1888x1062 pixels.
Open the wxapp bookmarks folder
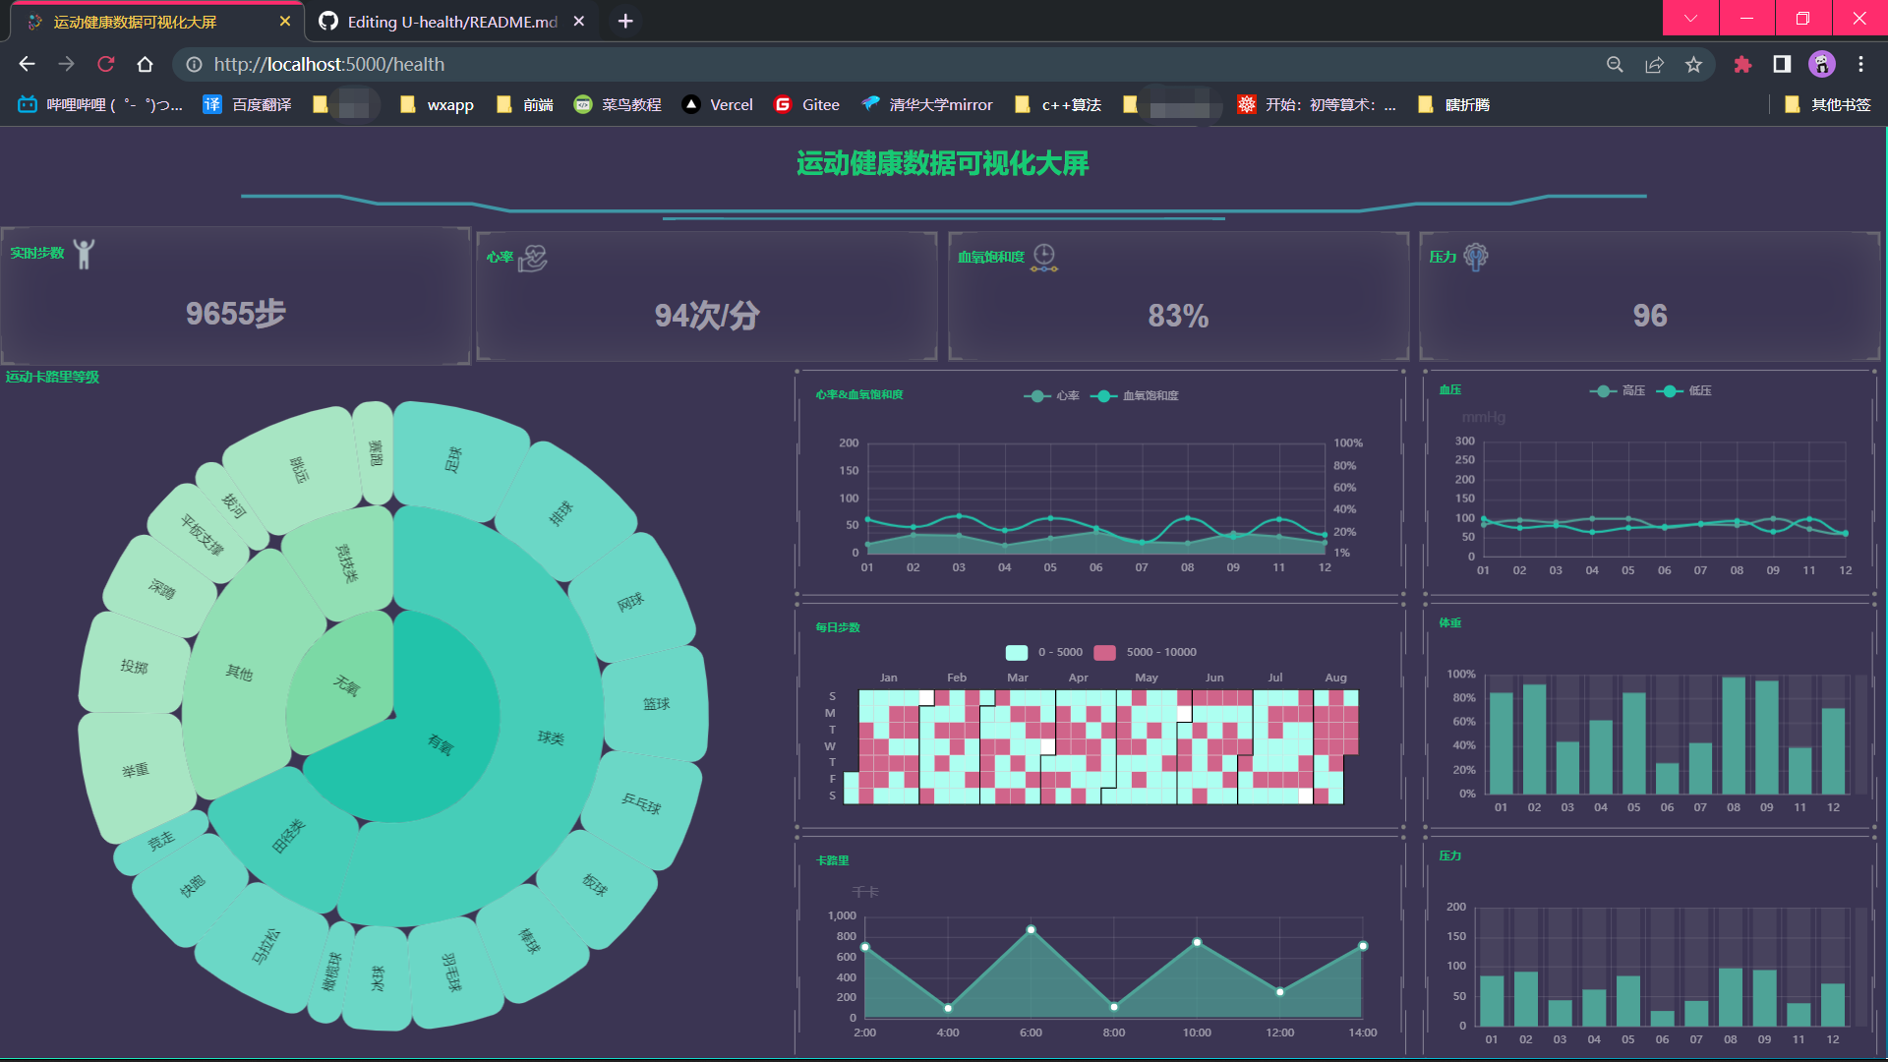point(439,104)
